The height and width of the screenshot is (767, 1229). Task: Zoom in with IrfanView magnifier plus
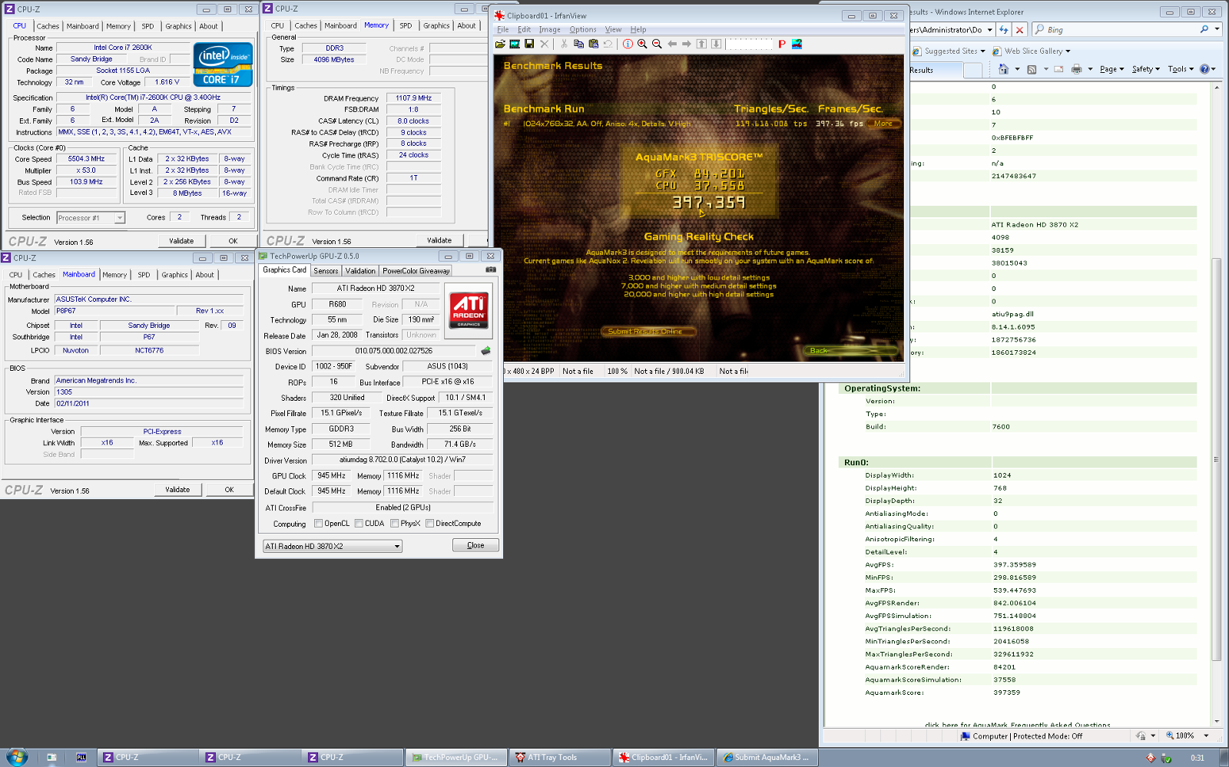[x=642, y=44]
